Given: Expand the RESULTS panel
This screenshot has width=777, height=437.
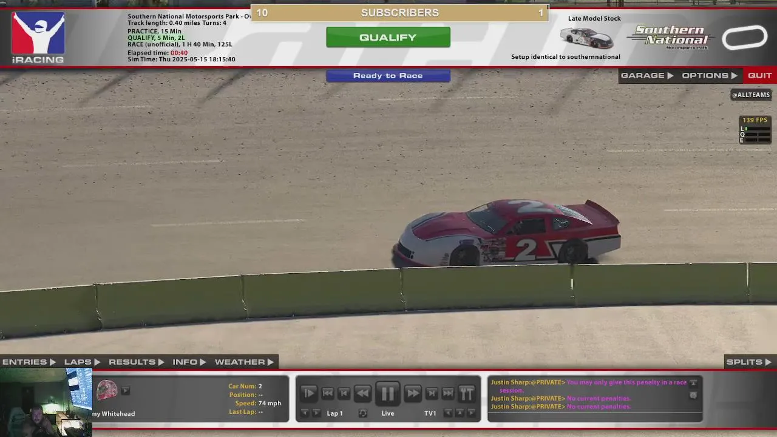Looking at the screenshot, I should 137,362.
